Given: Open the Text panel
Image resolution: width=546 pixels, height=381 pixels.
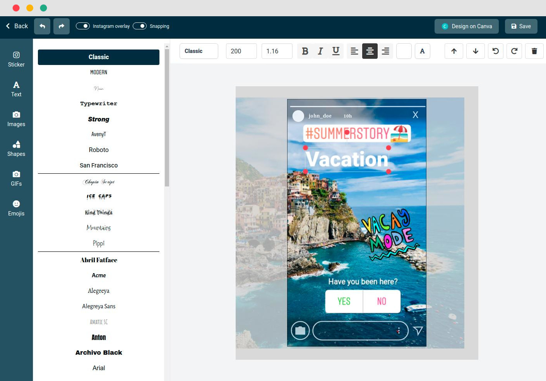Looking at the screenshot, I should tap(16, 88).
